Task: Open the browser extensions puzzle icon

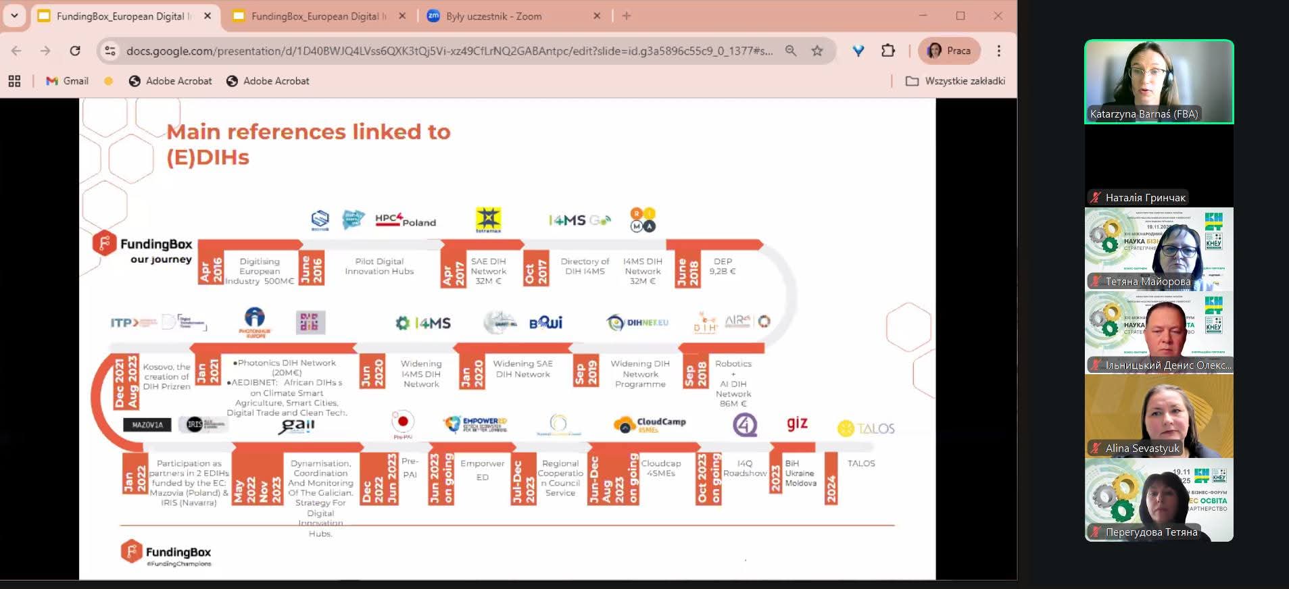Action: [x=887, y=51]
